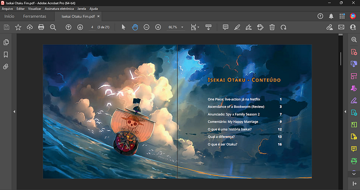The width and height of the screenshot is (360, 190).
Task: Click the Stamp tool icon
Action: click(x=260, y=27)
